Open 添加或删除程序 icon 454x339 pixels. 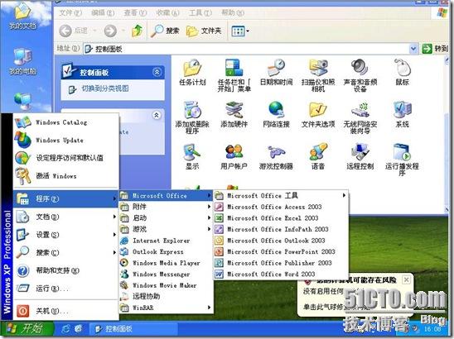click(x=192, y=117)
